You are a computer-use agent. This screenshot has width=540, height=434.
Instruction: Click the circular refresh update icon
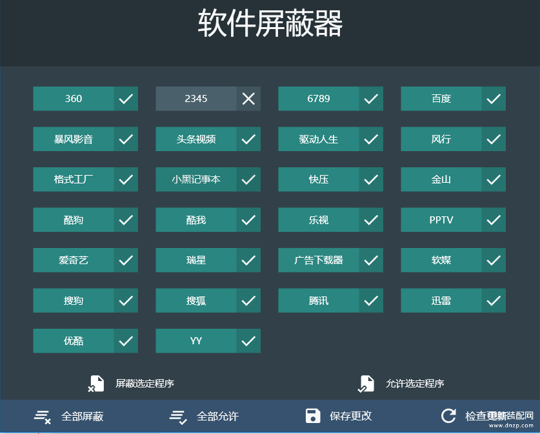(x=448, y=416)
